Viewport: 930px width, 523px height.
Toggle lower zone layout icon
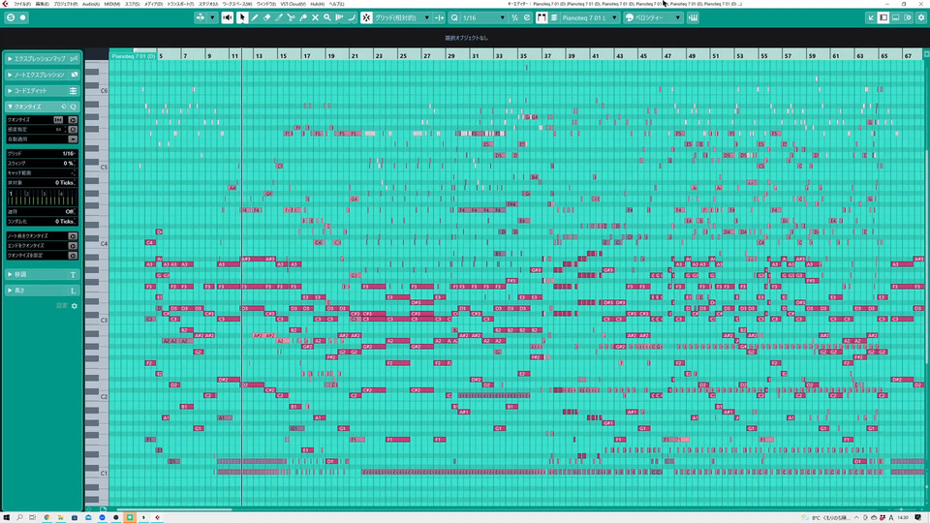pos(895,17)
